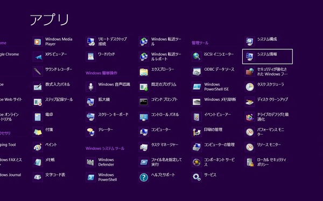Click Chrome app label at left edge
This screenshot has height=201, width=323.
(x=10, y=54)
